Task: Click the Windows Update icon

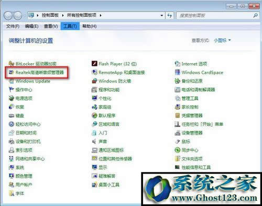Action: coord(11,81)
